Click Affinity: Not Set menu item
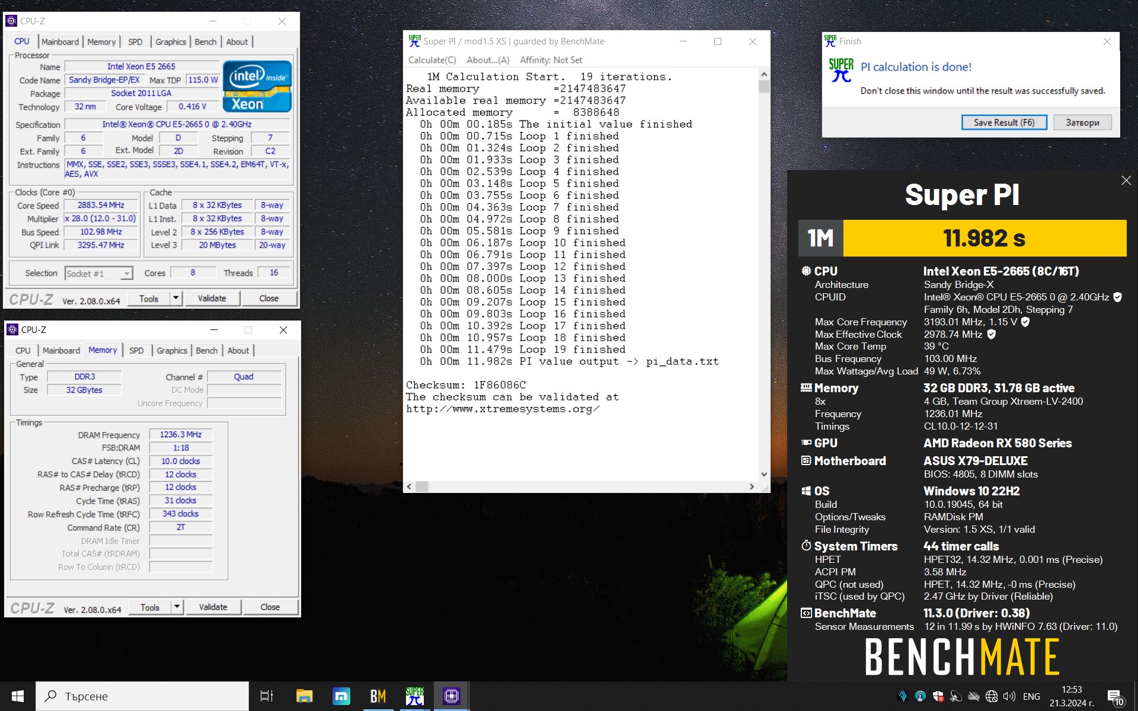This screenshot has height=711, width=1138. click(x=551, y=60)
